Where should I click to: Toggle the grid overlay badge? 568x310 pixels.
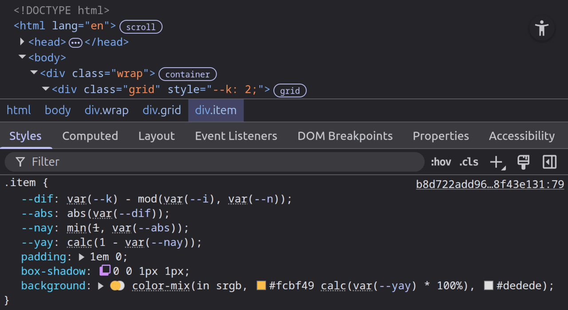pos(290,91)
